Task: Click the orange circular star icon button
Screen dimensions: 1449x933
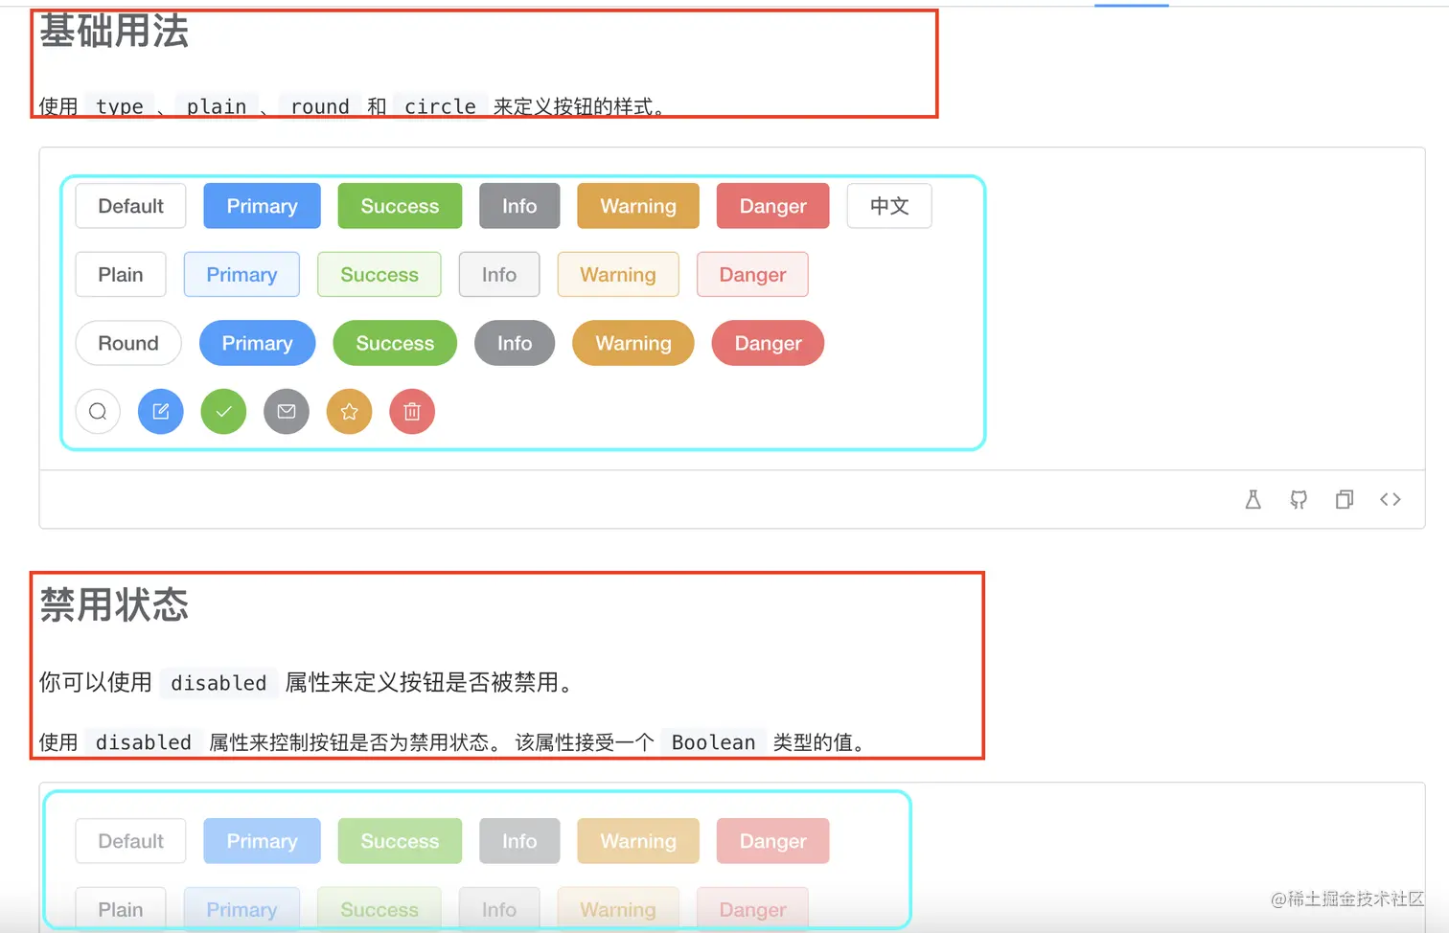Action: 349,411
